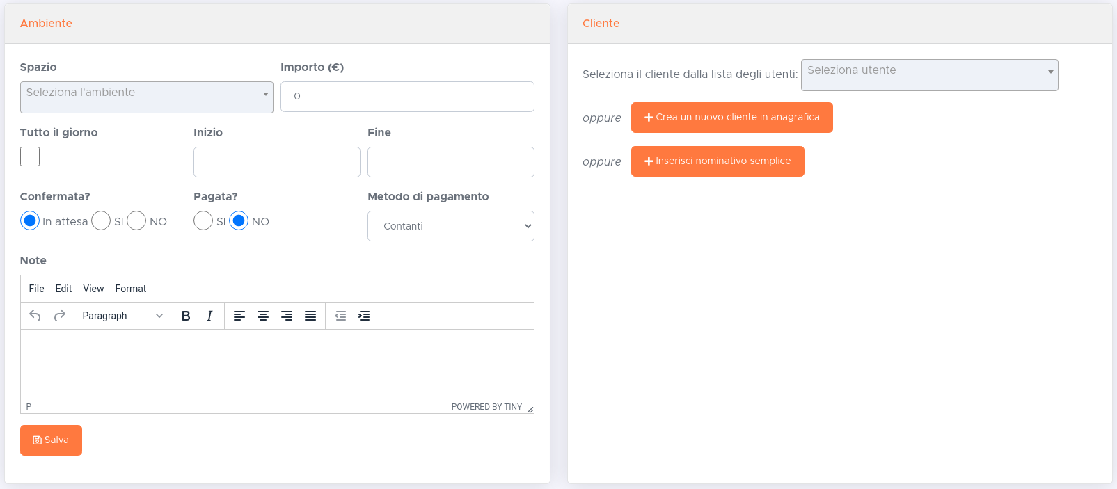Click the Undo icon in Note editor
Viewport: 1117px width, 489px height.
[x=35, y=316]
